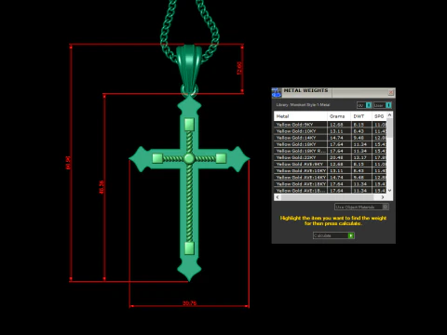Select the Yellow Gold:9KY row
447x335 pixels.
[x=331, y=125]
